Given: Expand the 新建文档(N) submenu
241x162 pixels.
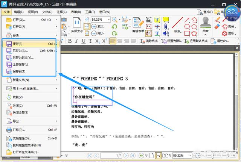Looking at the screenshot, I should coord(56,80).
